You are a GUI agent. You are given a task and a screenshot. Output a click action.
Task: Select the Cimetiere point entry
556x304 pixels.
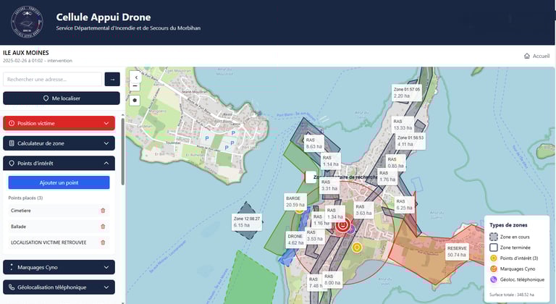59,211
